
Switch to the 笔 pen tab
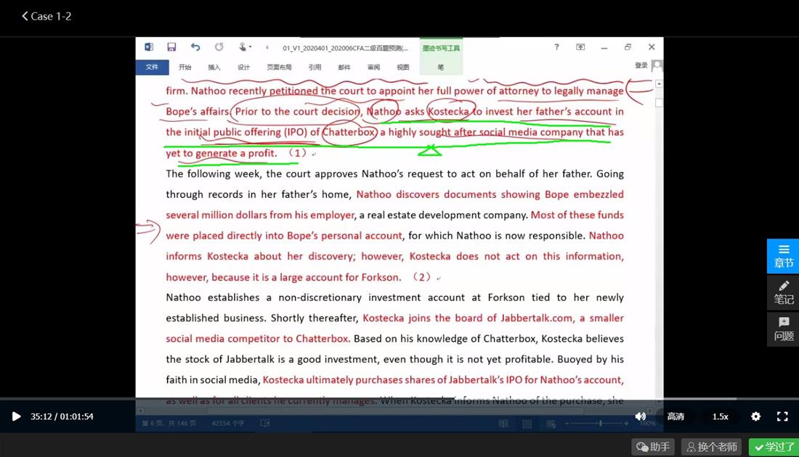[441, 67]
